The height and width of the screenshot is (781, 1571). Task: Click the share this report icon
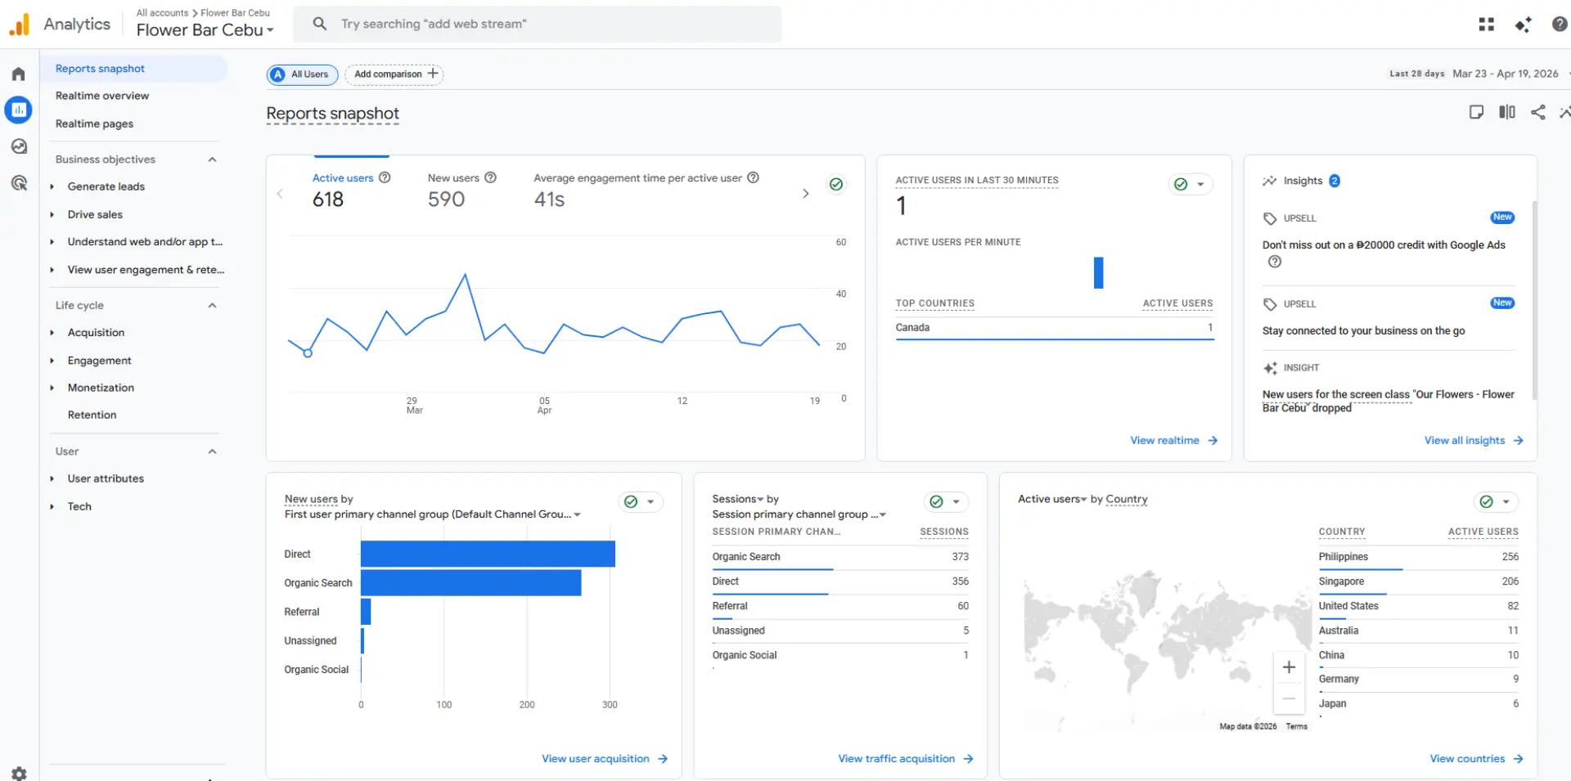pyautogui.click(x=1538, y=112)
